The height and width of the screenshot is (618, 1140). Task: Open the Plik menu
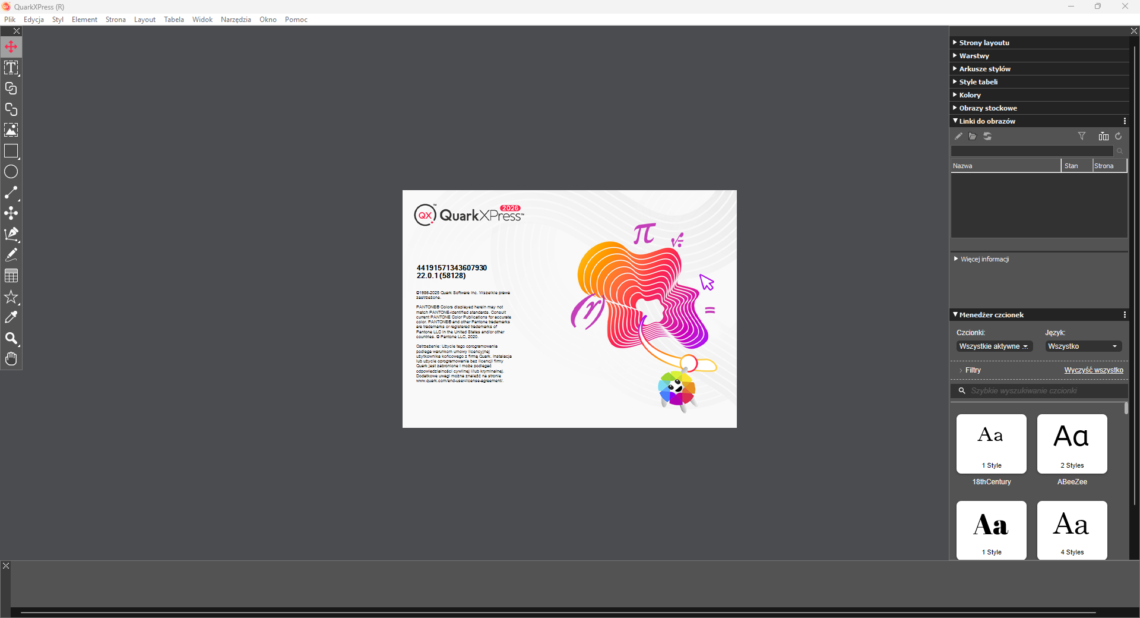coord(10,20)
